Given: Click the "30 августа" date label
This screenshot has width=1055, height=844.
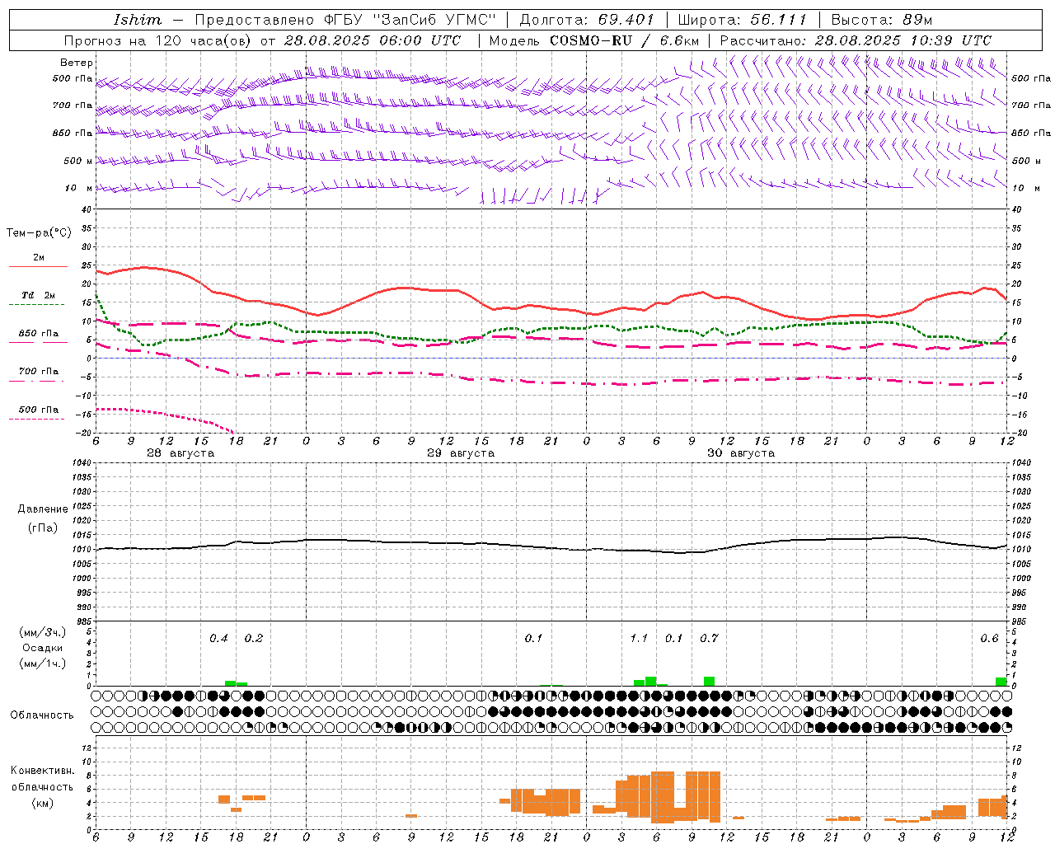Looking at the screenshot, I should coord(741,453).
